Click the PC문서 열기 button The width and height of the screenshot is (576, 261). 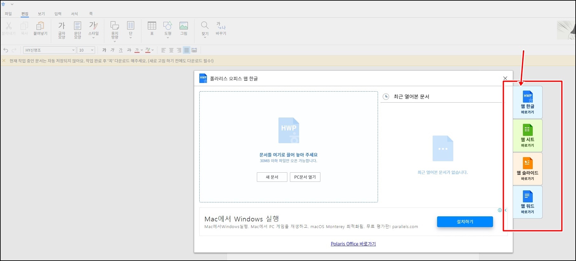[305, 177]
